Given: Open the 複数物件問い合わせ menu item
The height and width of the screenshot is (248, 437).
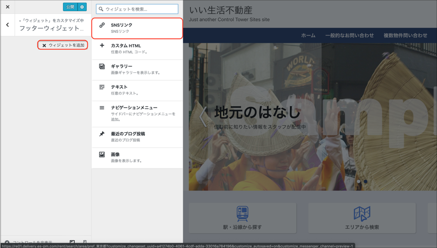Looking at the screenshot, I should 405,35.
